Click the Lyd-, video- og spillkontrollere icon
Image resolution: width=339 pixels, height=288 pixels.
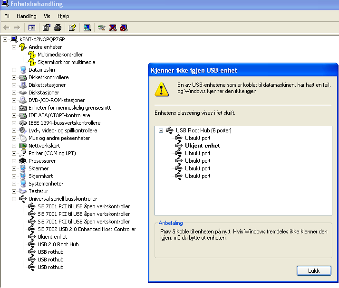point(23,130)
